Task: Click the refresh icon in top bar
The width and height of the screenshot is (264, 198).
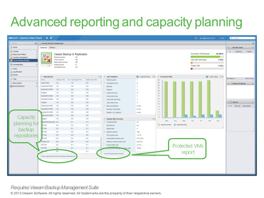Action: click(196, 38)
